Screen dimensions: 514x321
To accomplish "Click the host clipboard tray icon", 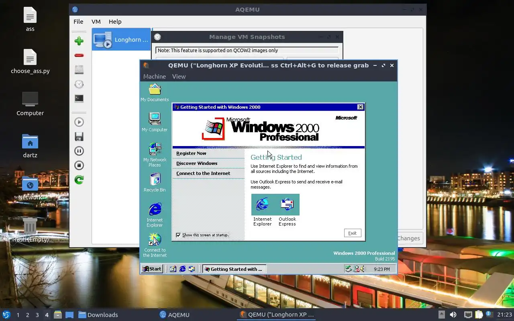I will [479, 315].
